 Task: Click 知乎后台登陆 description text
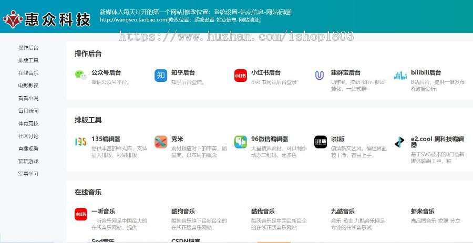click(x=188, y=82)
